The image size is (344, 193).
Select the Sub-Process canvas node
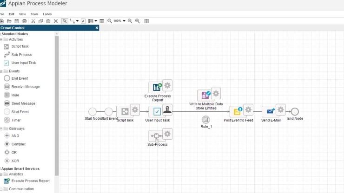157,136
